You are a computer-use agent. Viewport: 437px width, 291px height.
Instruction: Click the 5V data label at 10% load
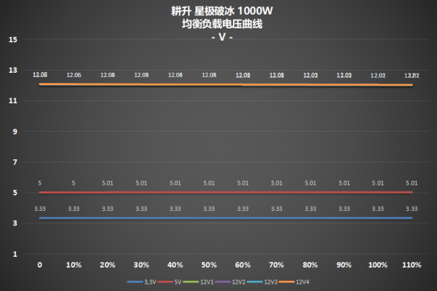point(74,183)
